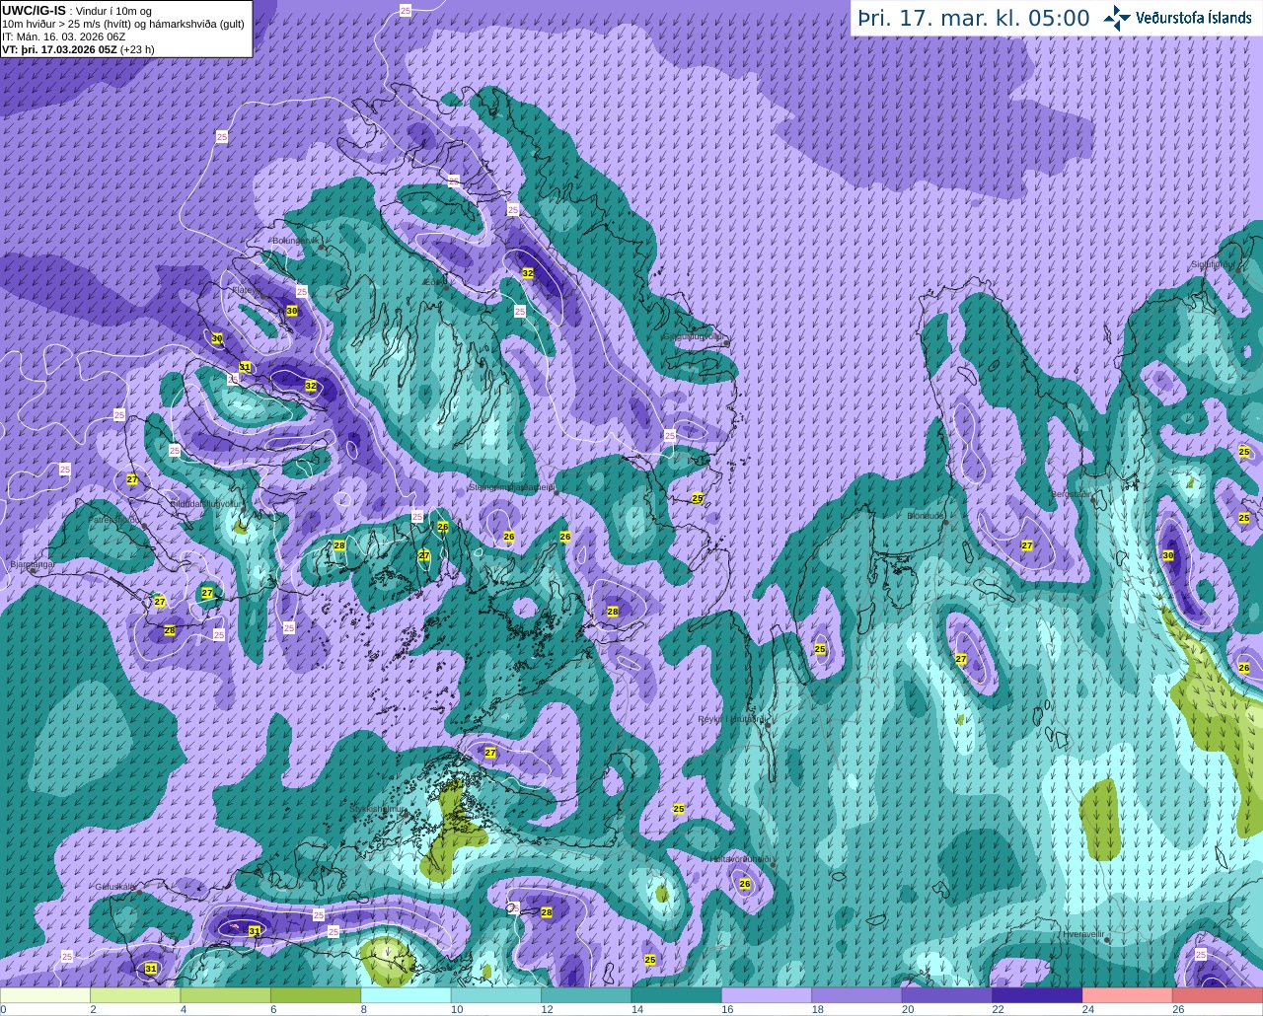1263x1016 pixels.
Task: Pick the 22–24 m/s dark indigo swatch
Action: tap(1038, 995)
